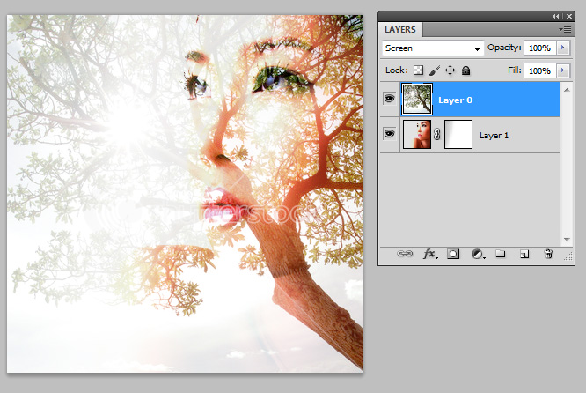Create a new layer
586x393 pixels.
[524, 254]
